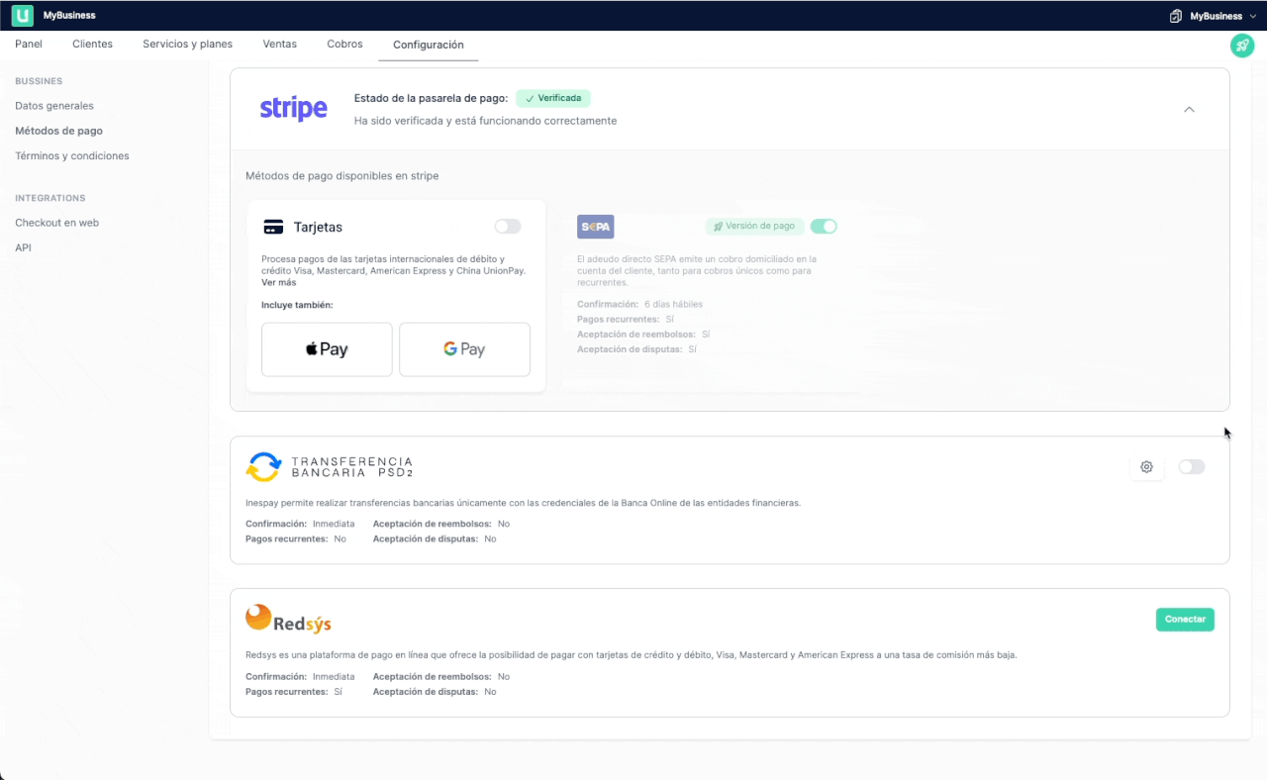Click the Ver más link
Image resolution: width=1267 pixels, height=780 pixels.
pos(279,283)
